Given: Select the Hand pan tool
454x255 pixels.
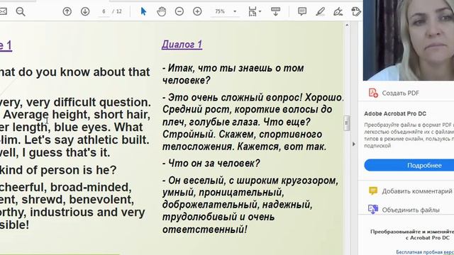Looking at the screenshot, I should tap(162, 11).
